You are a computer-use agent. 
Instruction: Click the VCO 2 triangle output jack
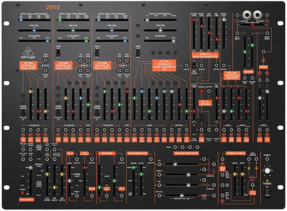pyautogui.click(x=81, y=60)
